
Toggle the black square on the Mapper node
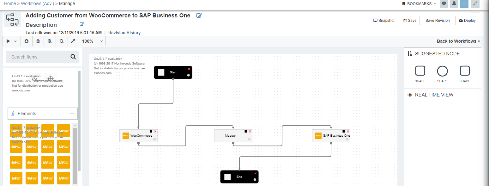(245, 131)
